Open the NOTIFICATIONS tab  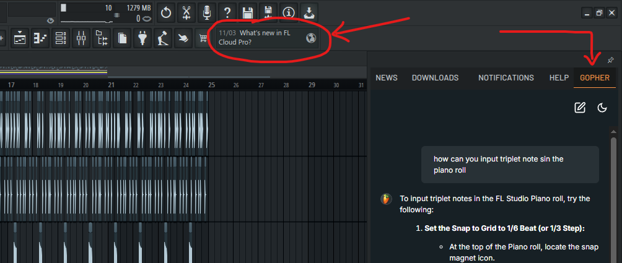click(506, 77)
